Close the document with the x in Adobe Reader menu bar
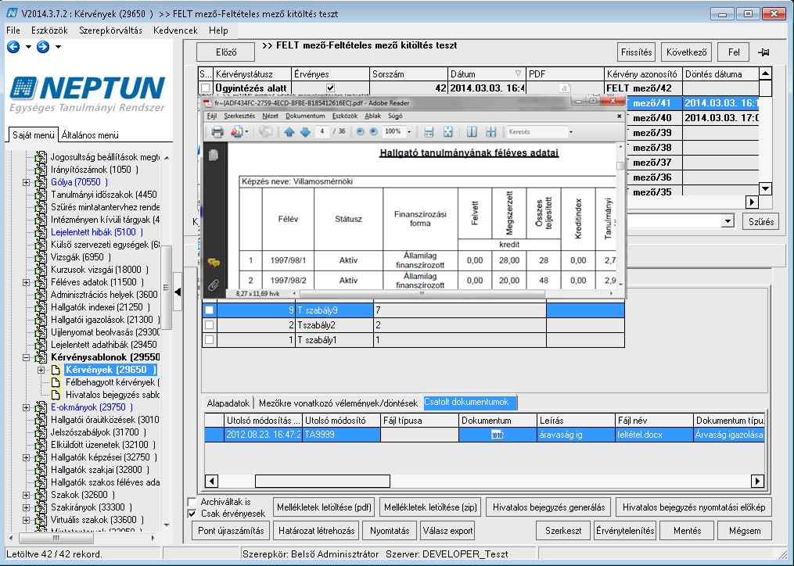Image resolution: width=794 pixels, height=566 pixels. [619, 116]
